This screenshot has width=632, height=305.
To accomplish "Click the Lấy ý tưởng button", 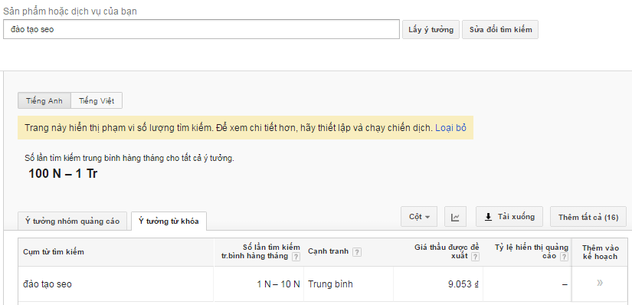I will (431, 29).
